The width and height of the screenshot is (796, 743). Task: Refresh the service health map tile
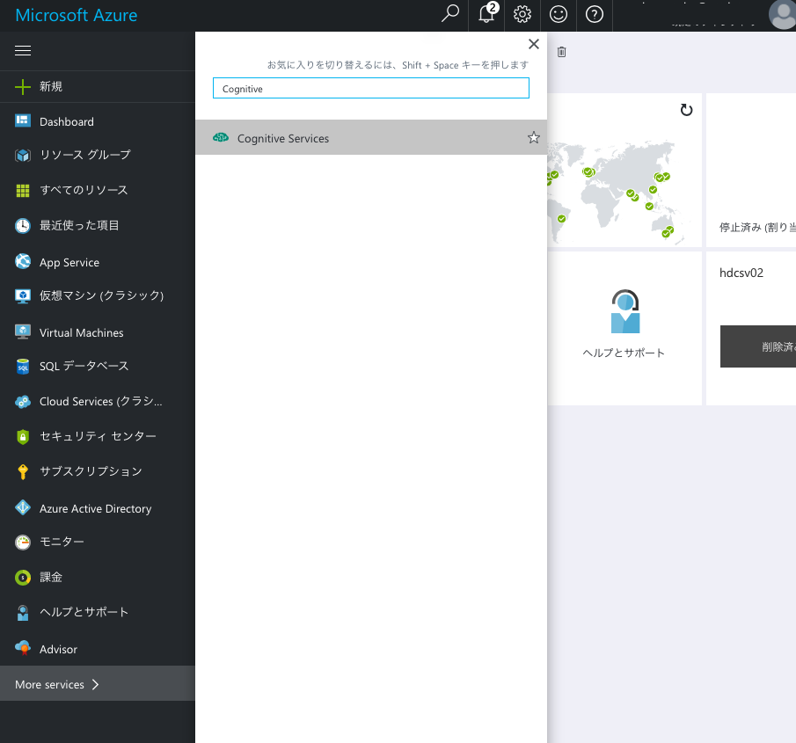pos(686,110)
